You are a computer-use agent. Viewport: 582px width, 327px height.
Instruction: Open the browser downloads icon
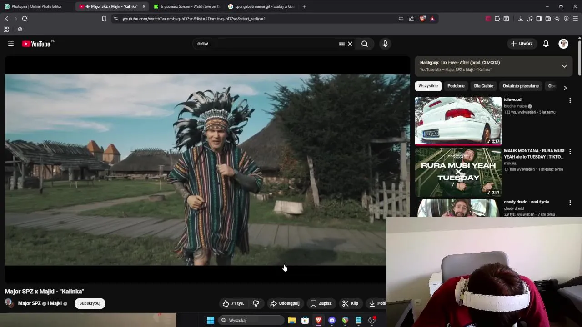pyautogui.click(x=521, y=19)
